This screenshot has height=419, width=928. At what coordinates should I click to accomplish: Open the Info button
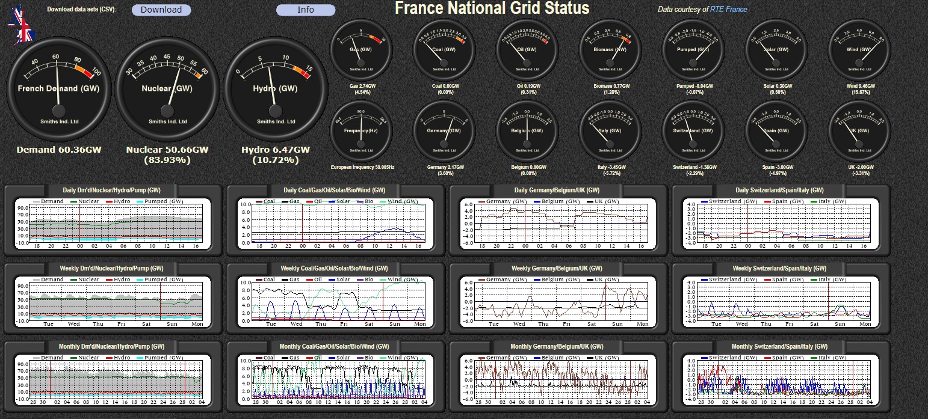click(305, 10)
